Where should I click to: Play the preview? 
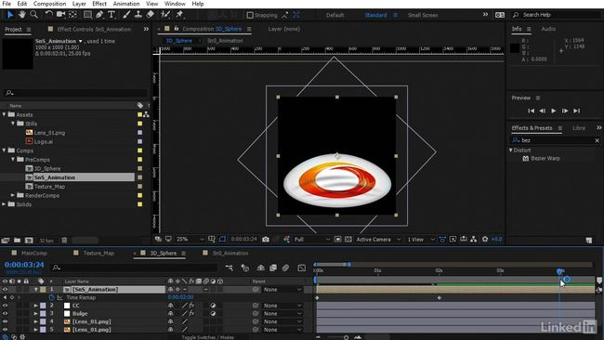pos(554,111)
